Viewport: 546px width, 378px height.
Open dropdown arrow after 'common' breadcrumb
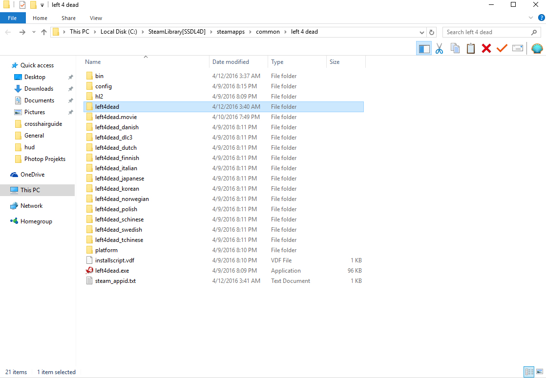286,32
